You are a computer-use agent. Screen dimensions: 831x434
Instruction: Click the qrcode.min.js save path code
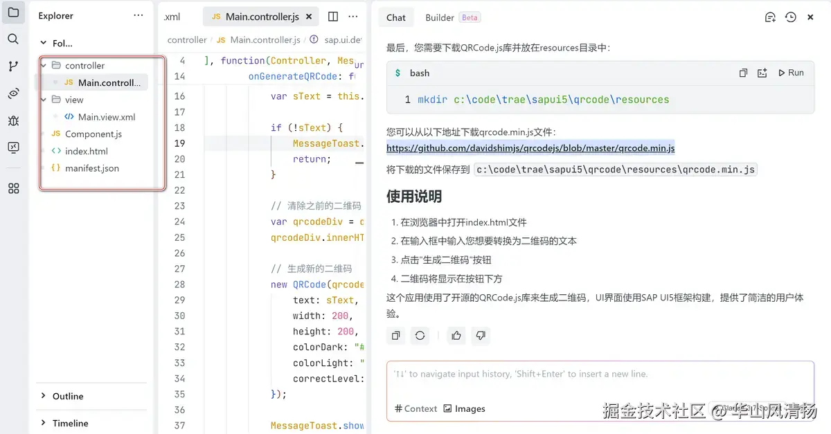(616, 170)
